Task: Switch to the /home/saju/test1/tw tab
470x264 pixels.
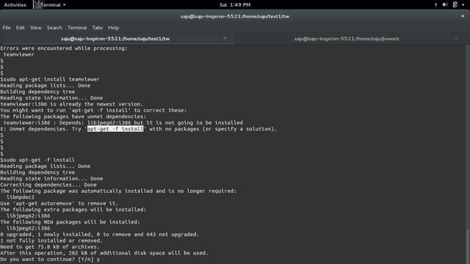Action: (x=115, y=39)
